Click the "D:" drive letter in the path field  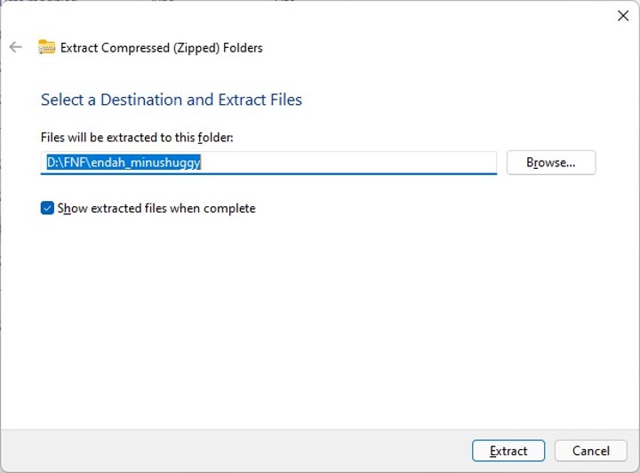point(52,163)
